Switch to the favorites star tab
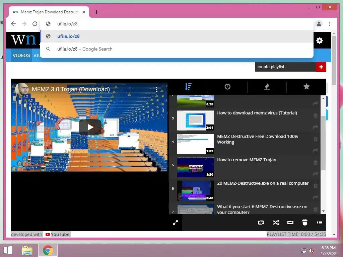Viewport: 343px width, 257px height. click(x=306, y=87)
